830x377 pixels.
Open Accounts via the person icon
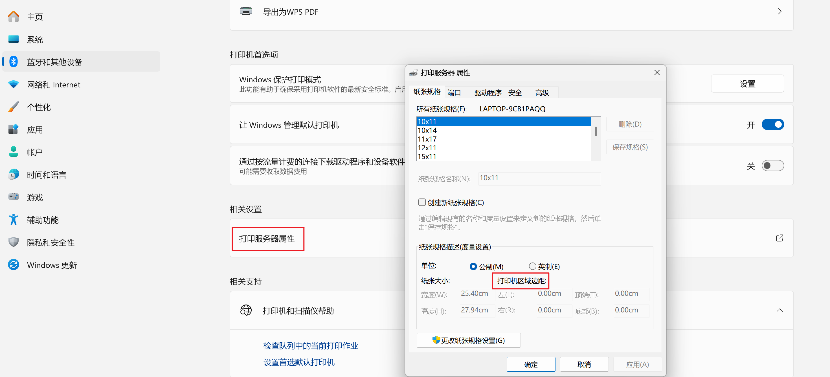tap(13, 152)
